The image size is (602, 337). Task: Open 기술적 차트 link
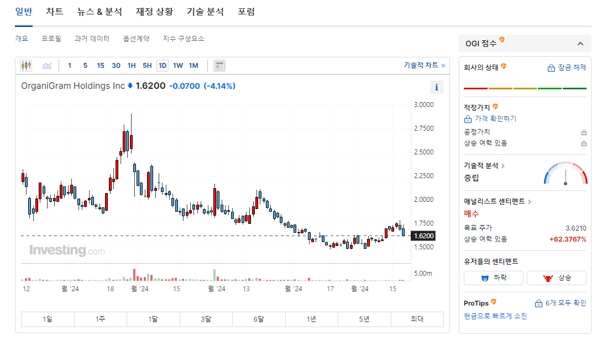coord(424,65)
